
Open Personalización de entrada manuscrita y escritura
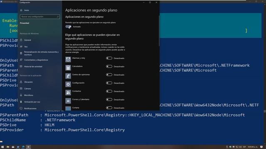tap(39, 53)
